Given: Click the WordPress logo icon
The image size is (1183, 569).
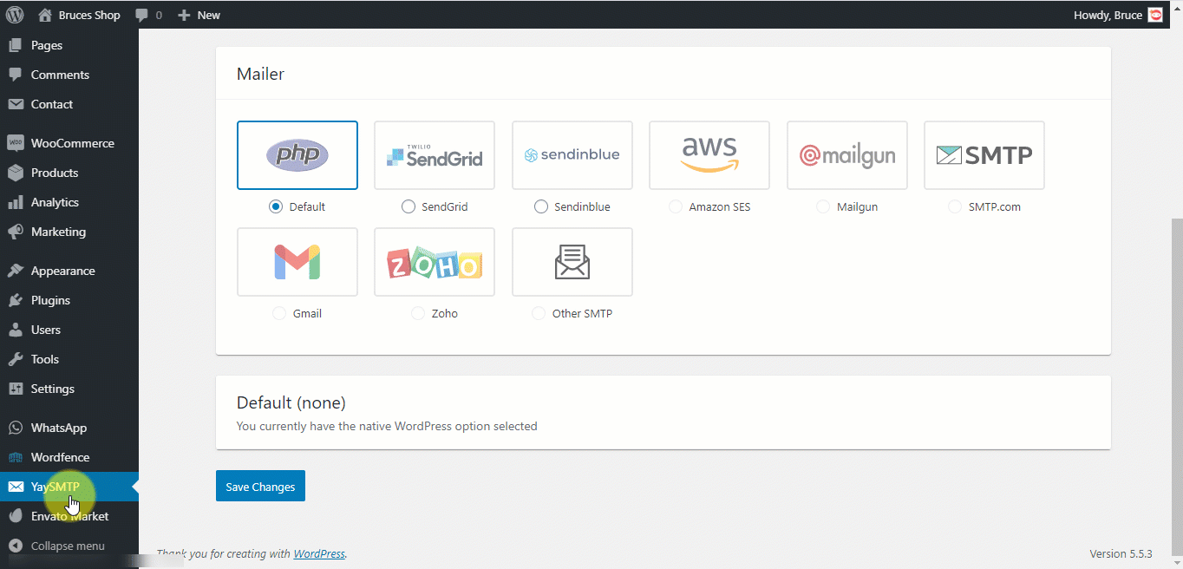Looking at the screenshot, I should pyautogui.click(x=15, y=15).
